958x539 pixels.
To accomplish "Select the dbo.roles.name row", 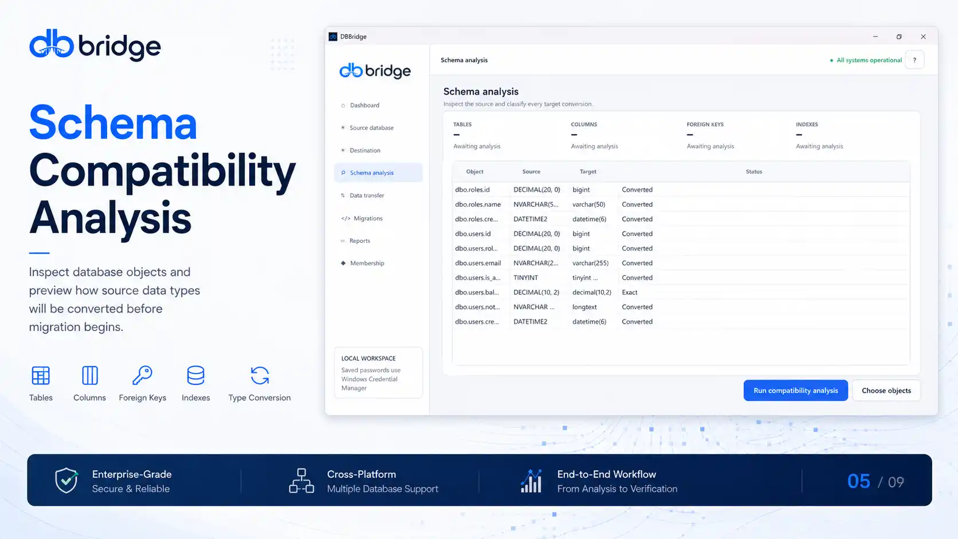I will pos(681,204).
